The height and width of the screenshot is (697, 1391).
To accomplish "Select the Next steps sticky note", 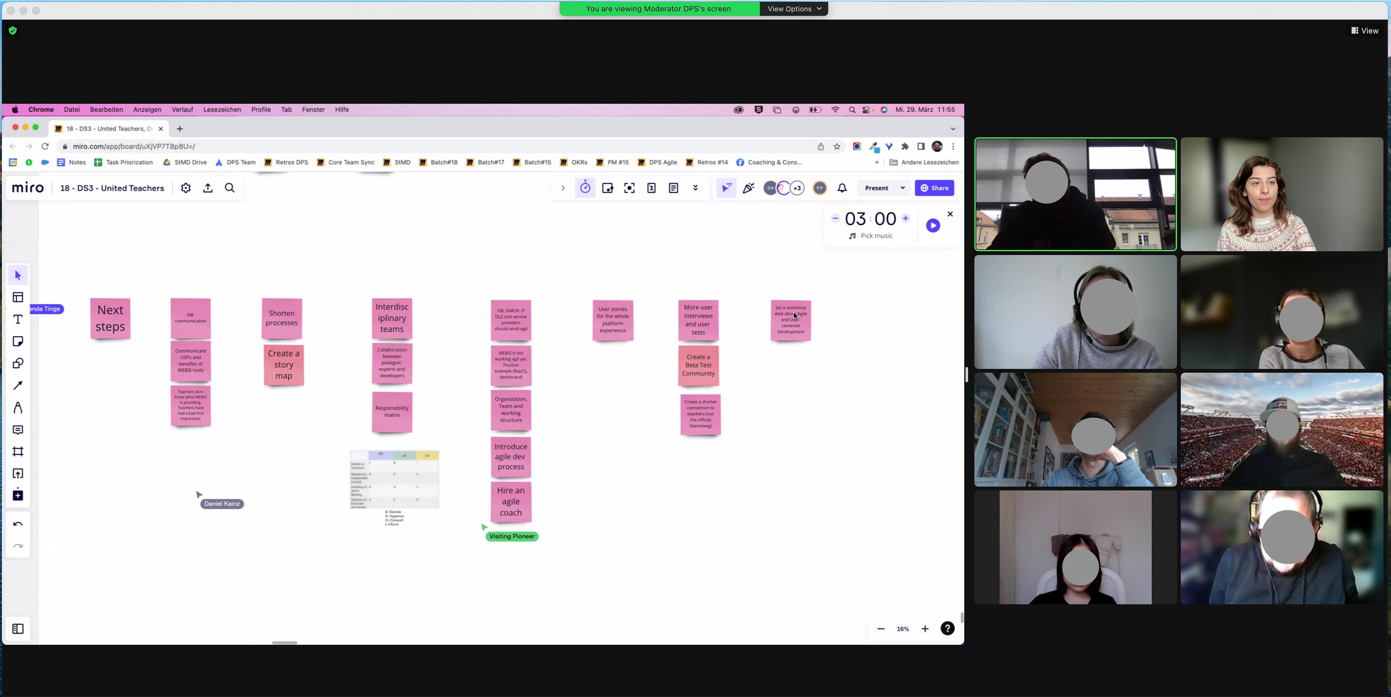I will coord(110,319).
